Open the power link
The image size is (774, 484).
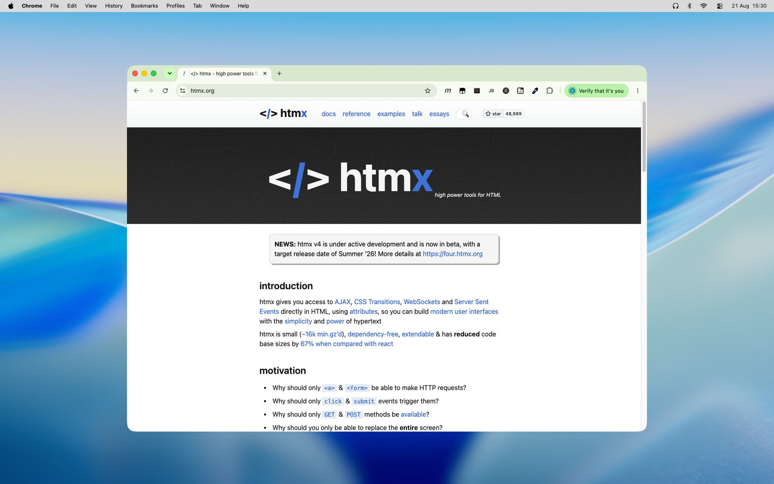coord(335,322)
